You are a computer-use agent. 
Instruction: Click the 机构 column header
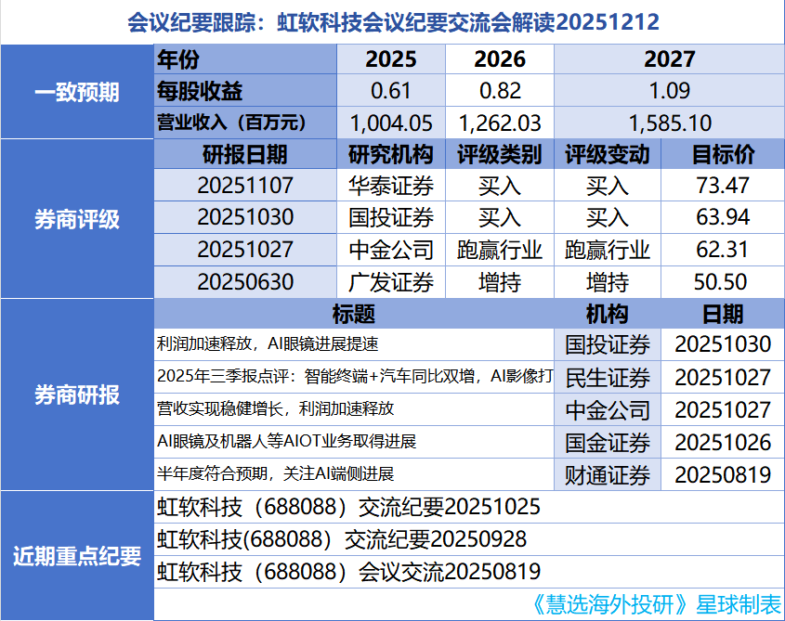[x=608, y=315]
